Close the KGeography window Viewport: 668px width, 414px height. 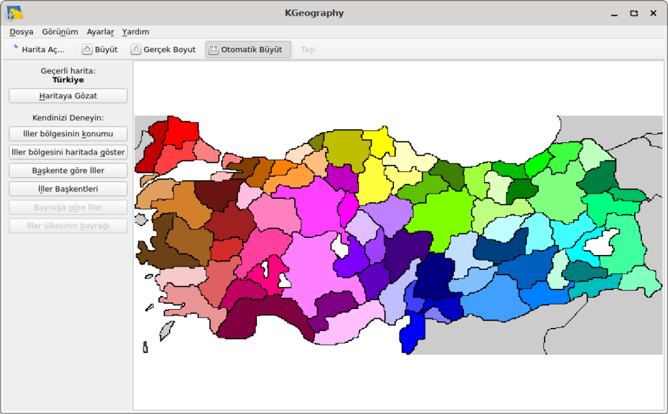[653, 13]
